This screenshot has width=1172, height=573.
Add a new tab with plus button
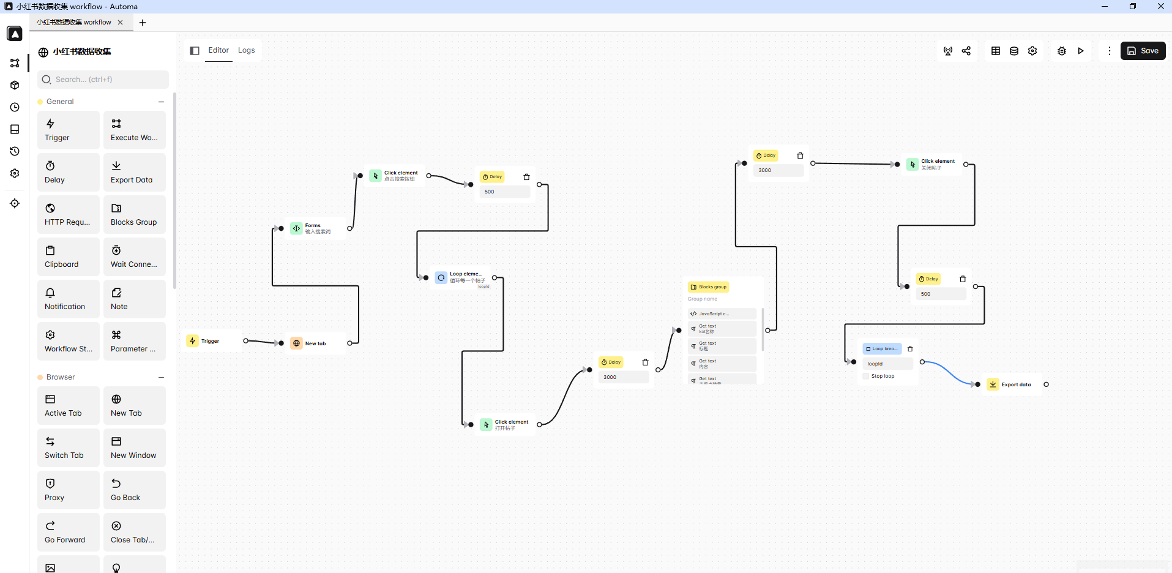(x=143, y=23)
